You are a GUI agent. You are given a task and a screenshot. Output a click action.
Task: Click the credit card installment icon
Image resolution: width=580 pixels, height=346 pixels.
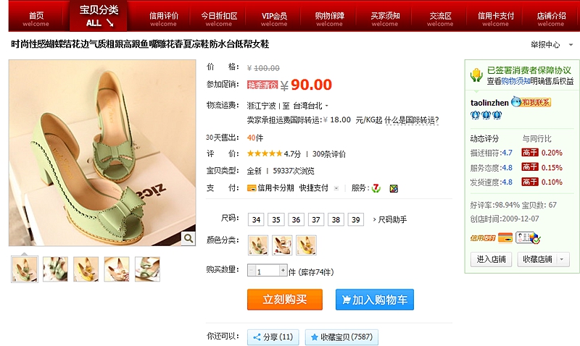[x=252, y=188]
